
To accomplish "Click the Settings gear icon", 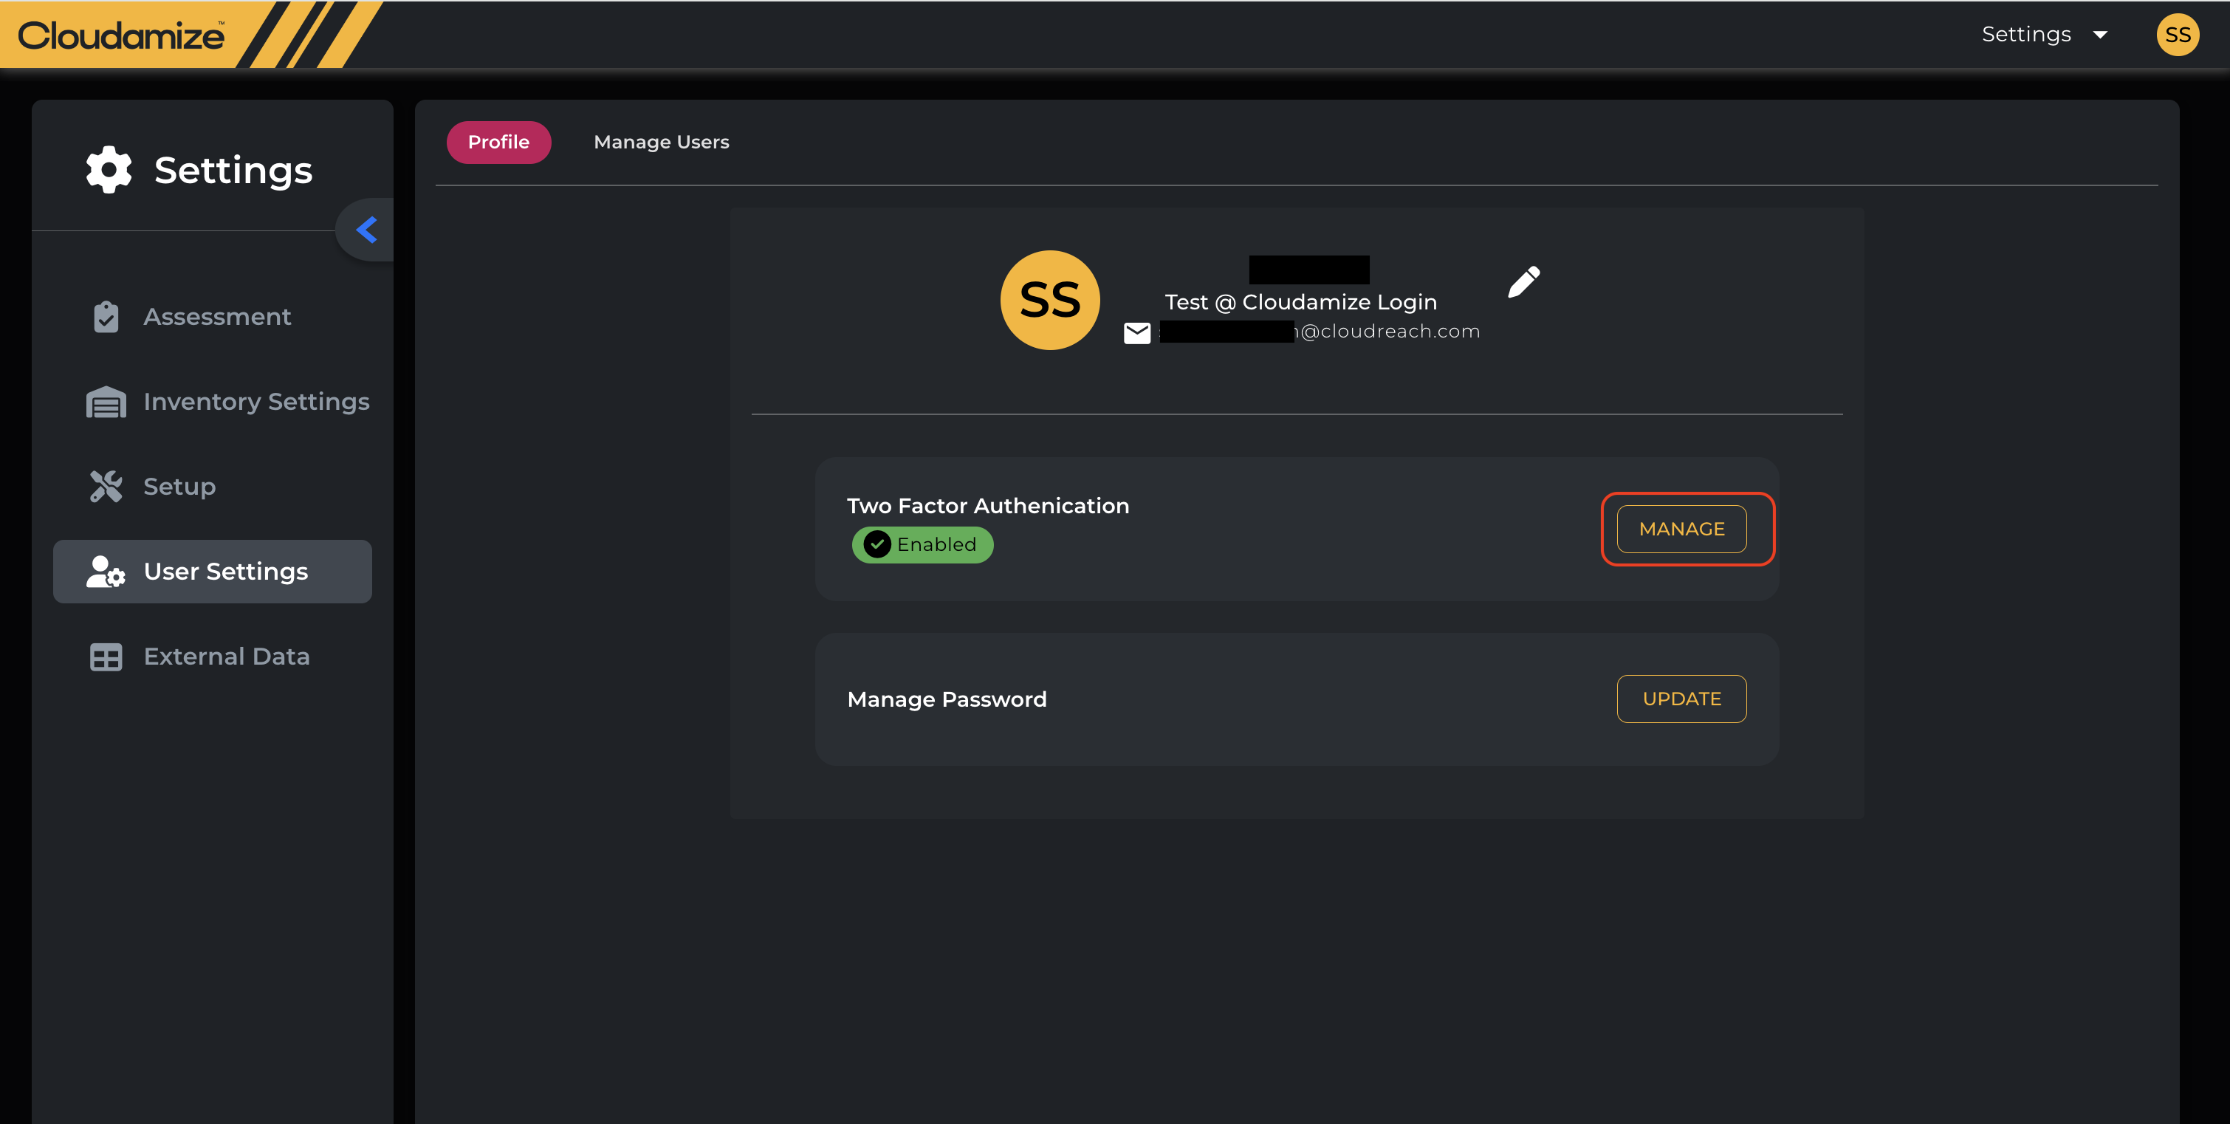I will pos(109,170).
